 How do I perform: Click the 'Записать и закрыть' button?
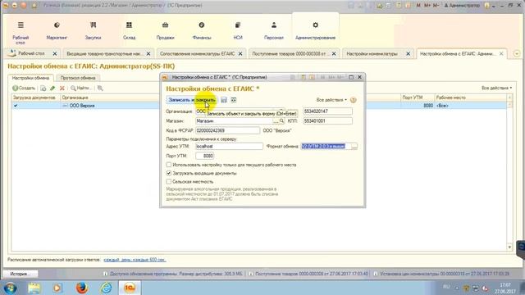tap(192, 100)
